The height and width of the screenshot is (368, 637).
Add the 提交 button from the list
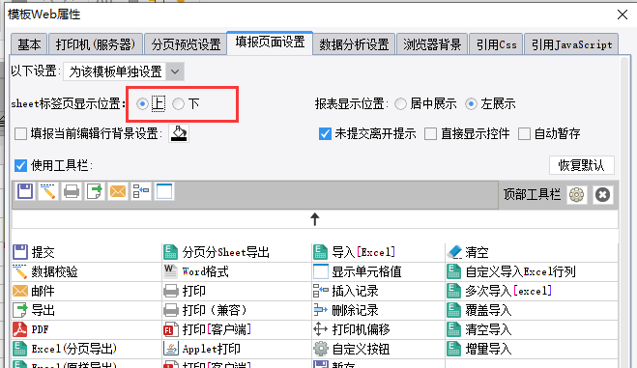pos(34,252)
